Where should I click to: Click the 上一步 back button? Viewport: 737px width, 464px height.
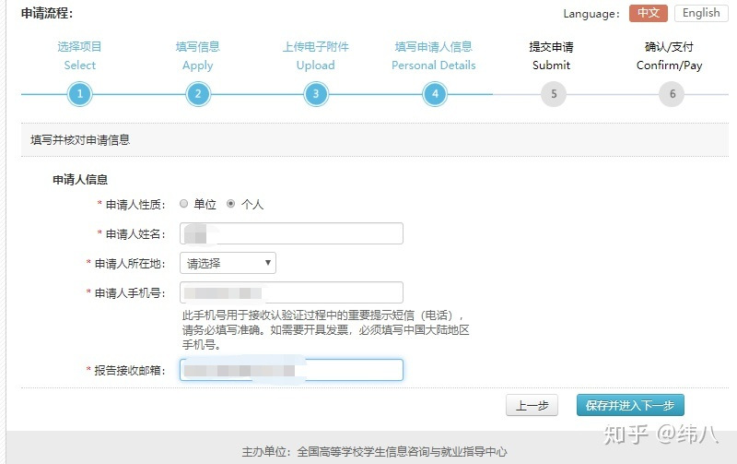point(532,405)
